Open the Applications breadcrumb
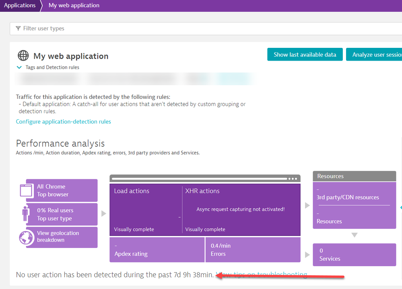This screenshot has height=289, width=402. click(x=20, y=6)
